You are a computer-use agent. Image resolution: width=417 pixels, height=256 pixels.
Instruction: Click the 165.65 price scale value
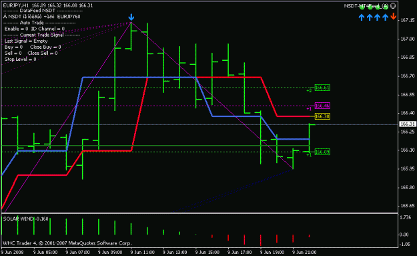coord(408,206)
